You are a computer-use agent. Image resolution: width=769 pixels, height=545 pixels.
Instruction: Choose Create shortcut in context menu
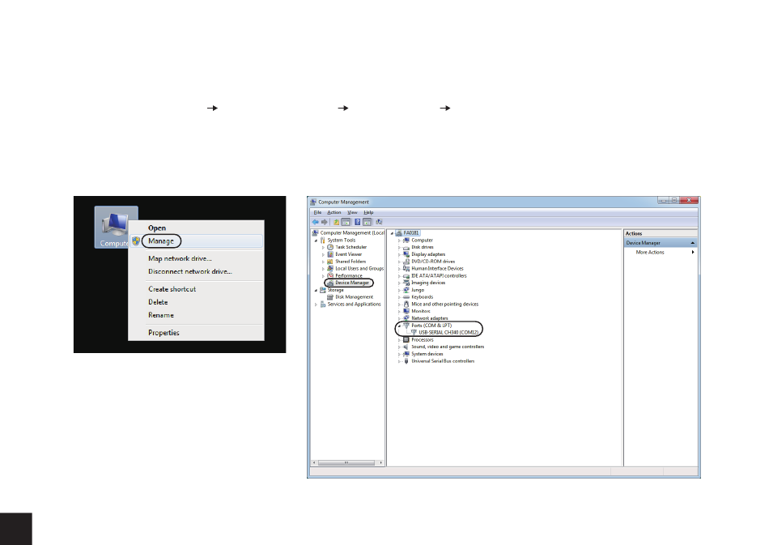click(196, 289)
